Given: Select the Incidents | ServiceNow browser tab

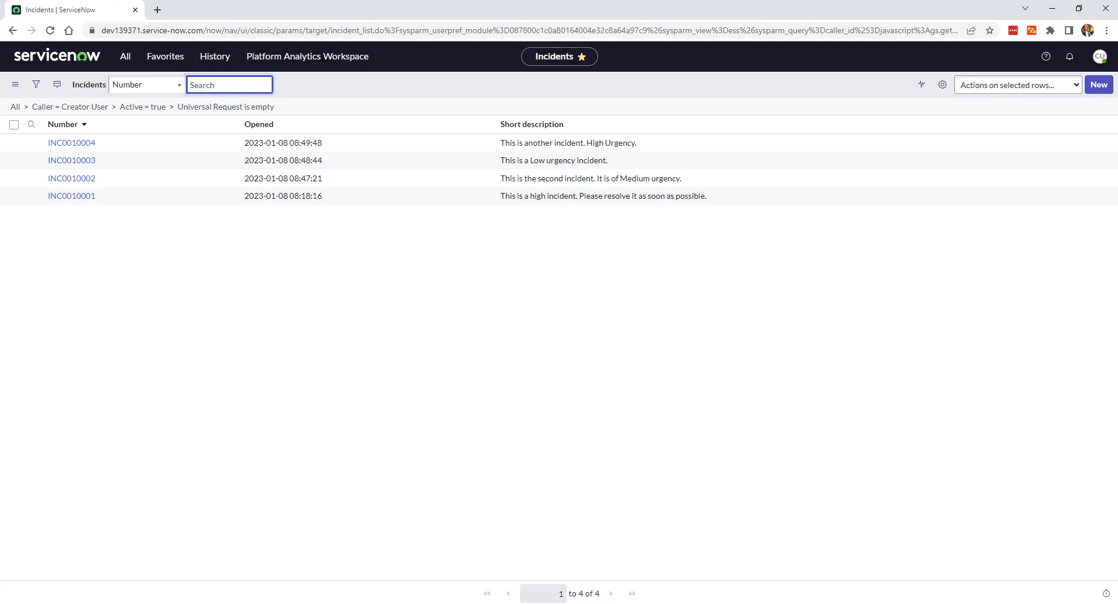Looking at the screenshot, I should [75, 10].
